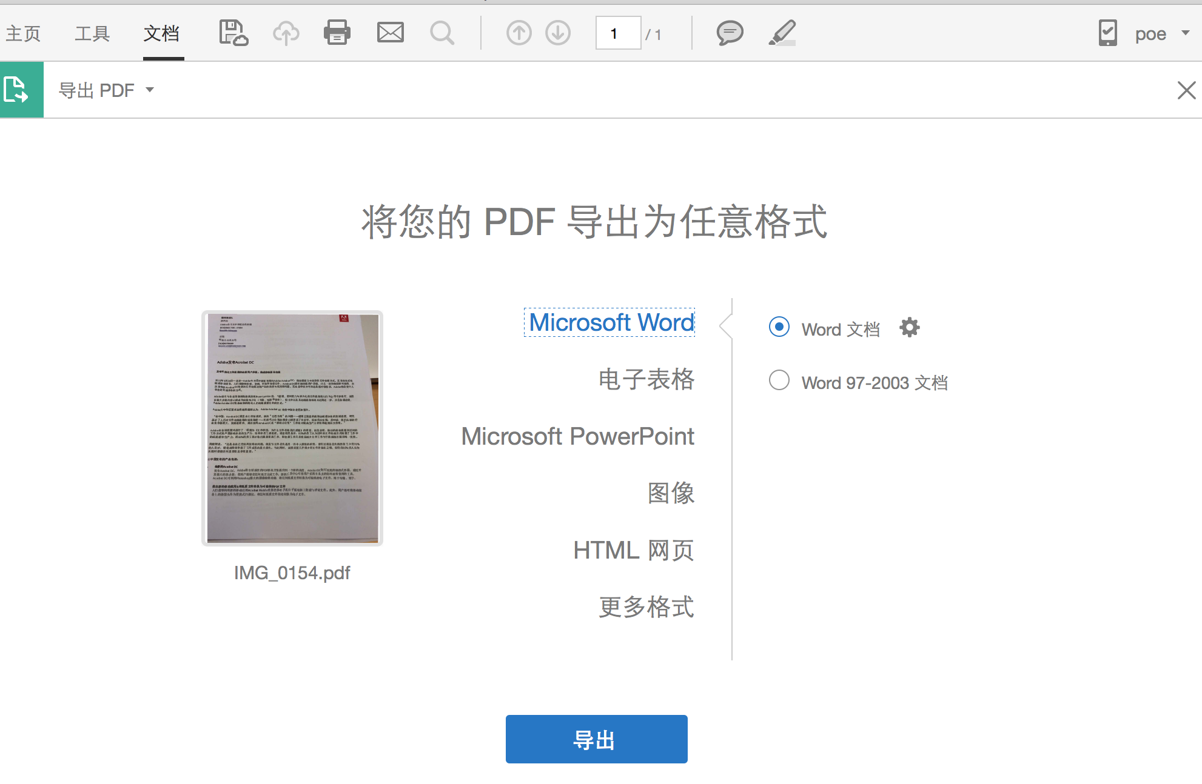
Task: Choose 图像 export format
Action: pyautogui.click(x=671, y=493)
